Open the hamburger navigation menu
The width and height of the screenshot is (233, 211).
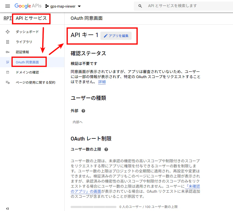8,6
